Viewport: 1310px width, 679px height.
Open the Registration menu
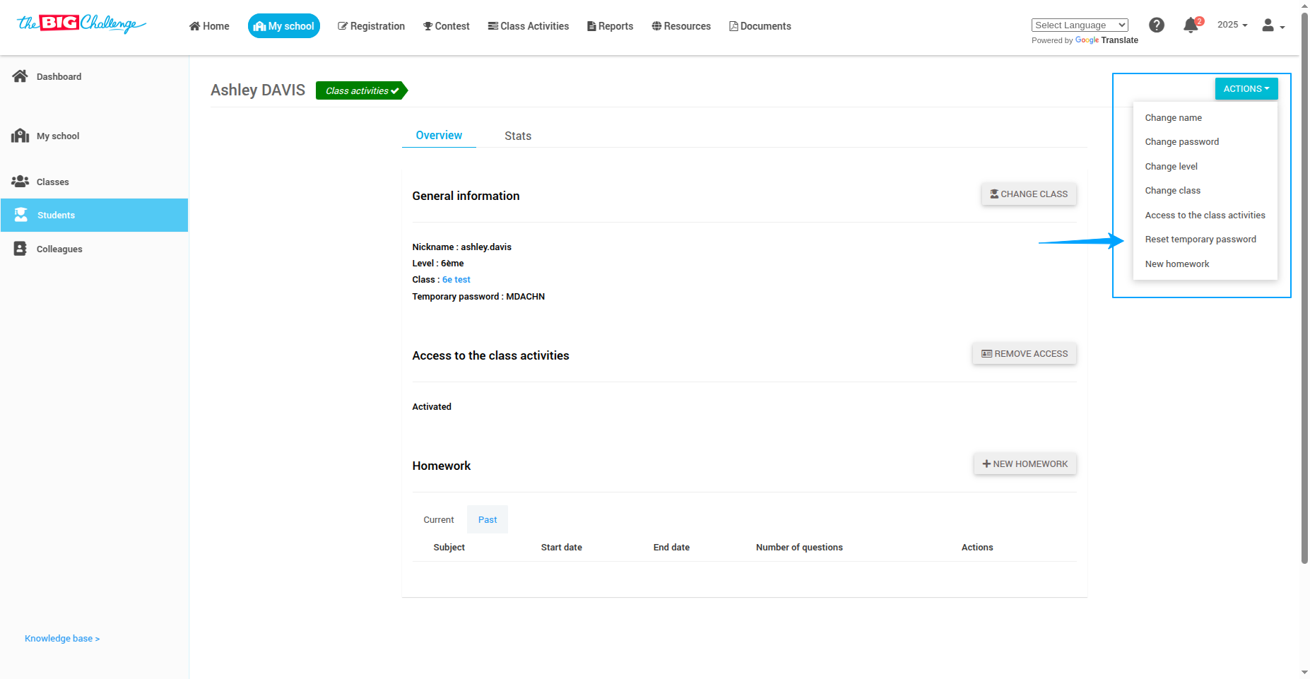[371, 26]
